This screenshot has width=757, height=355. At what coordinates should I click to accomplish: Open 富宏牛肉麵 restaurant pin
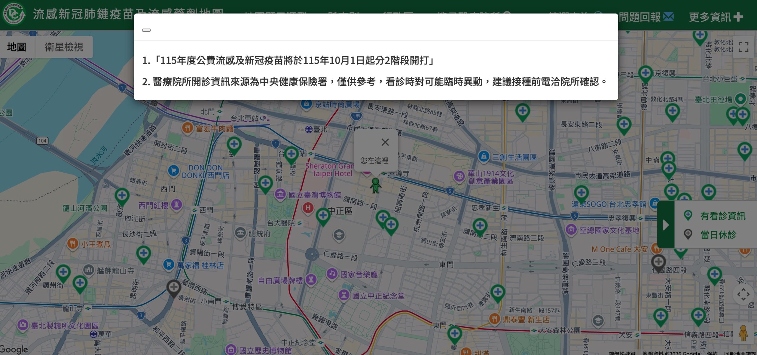(187, 128)
